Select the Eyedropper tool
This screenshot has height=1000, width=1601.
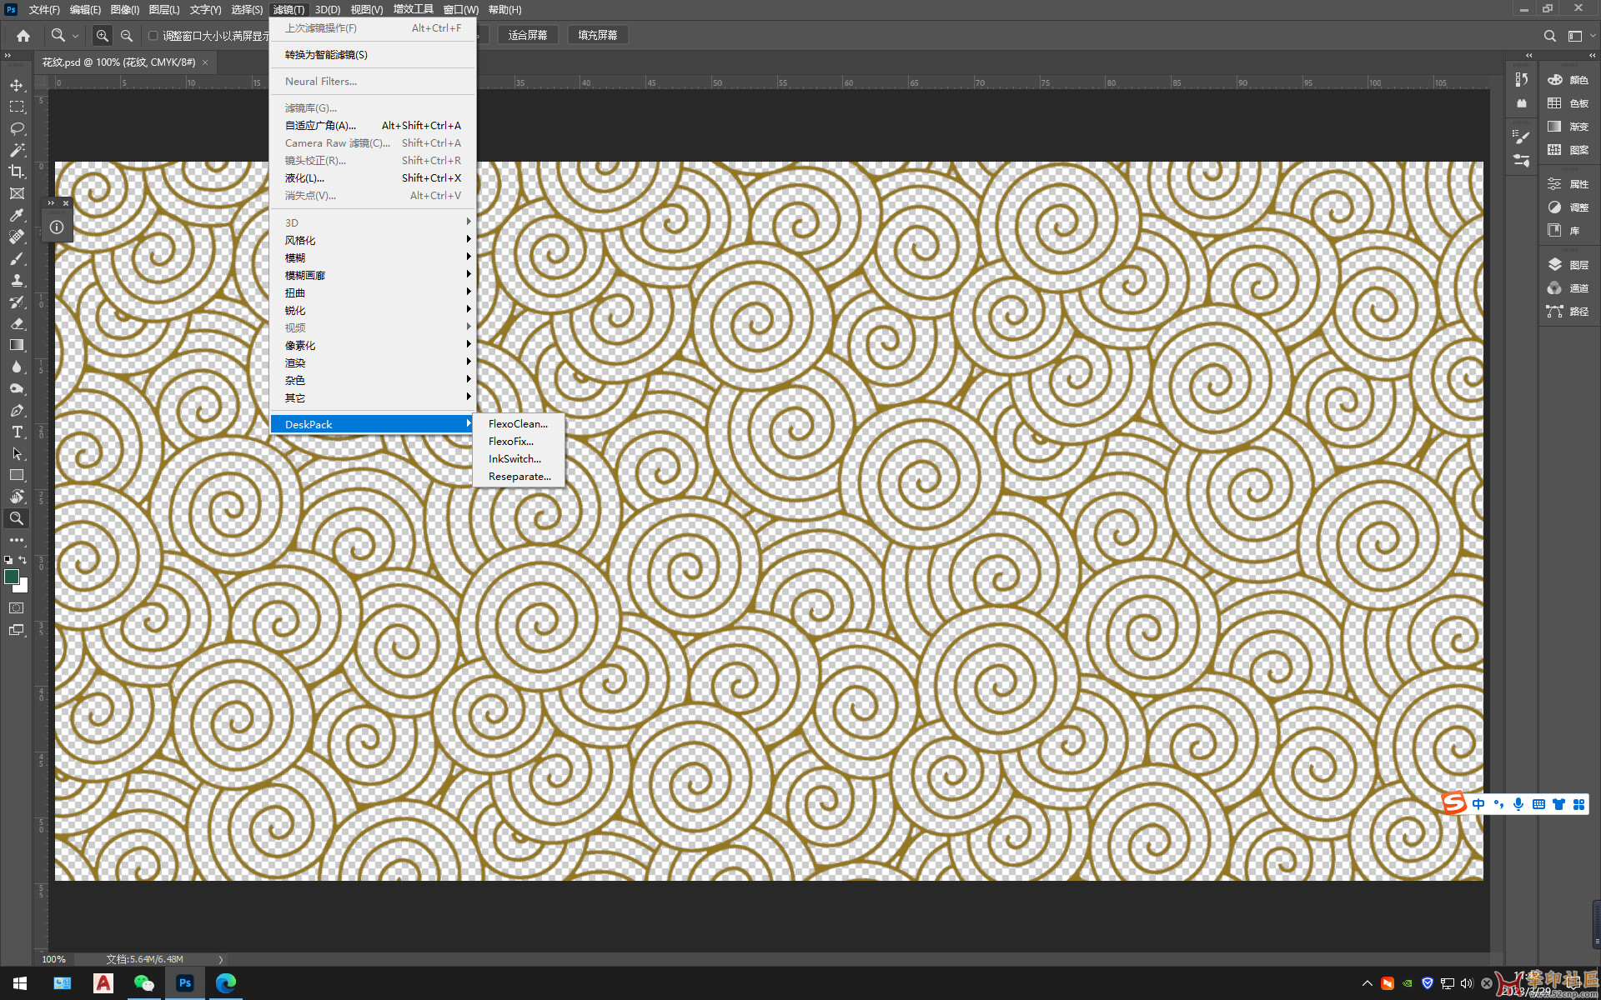pos(17,215)
